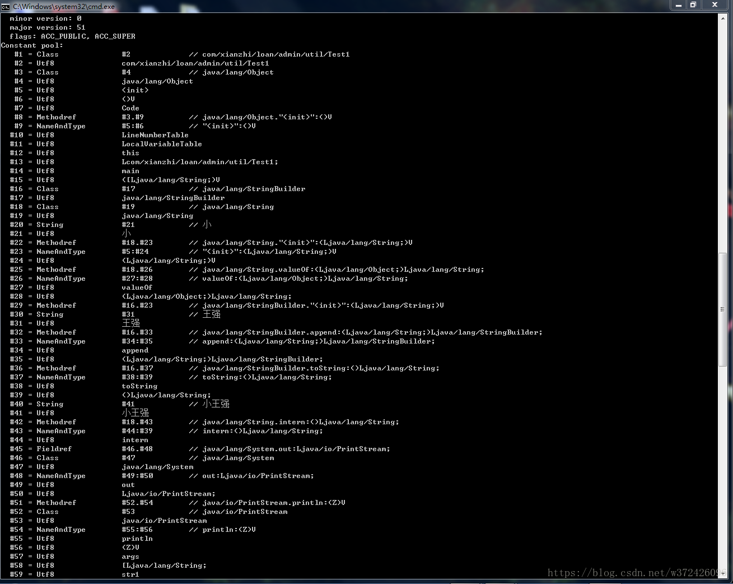Click 'intern' on row #44
Image resolution: width=733 pixels, height=584 pixels.
click(135, 440)
